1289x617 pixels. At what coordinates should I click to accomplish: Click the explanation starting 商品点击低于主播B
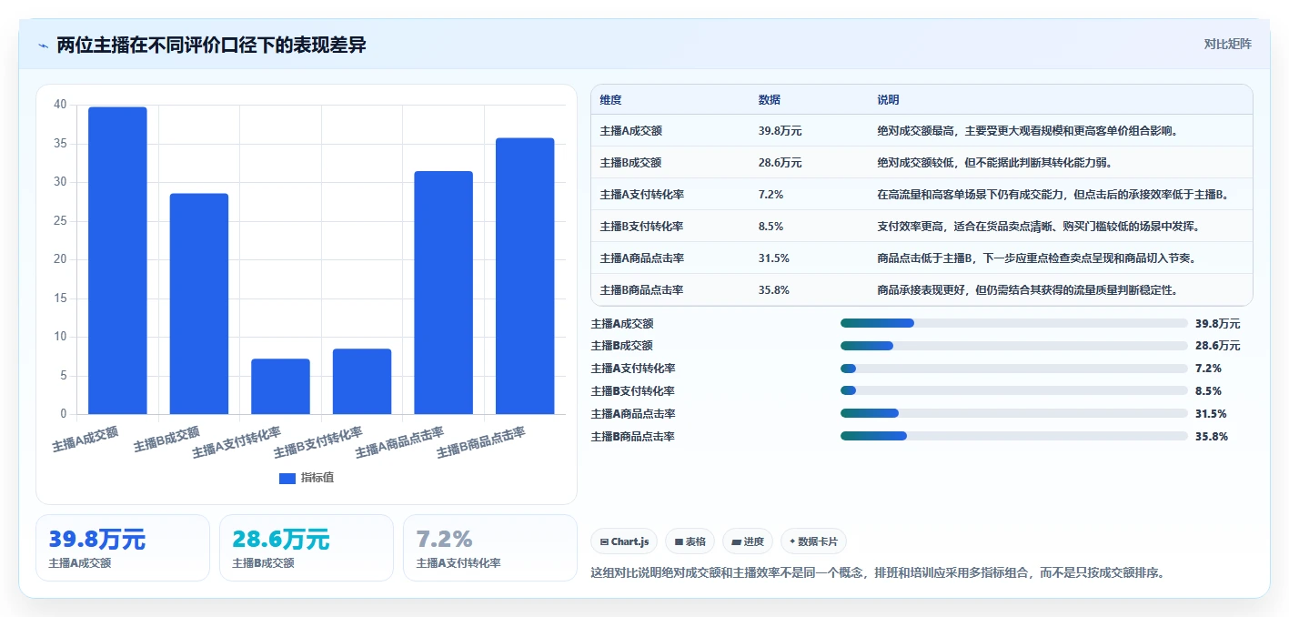tap(1036, 258)
